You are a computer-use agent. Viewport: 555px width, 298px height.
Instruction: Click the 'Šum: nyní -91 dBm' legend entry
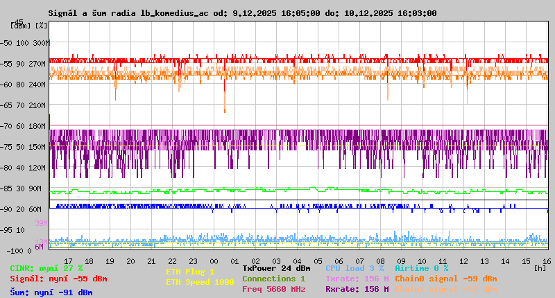click(x=51, y=292)
